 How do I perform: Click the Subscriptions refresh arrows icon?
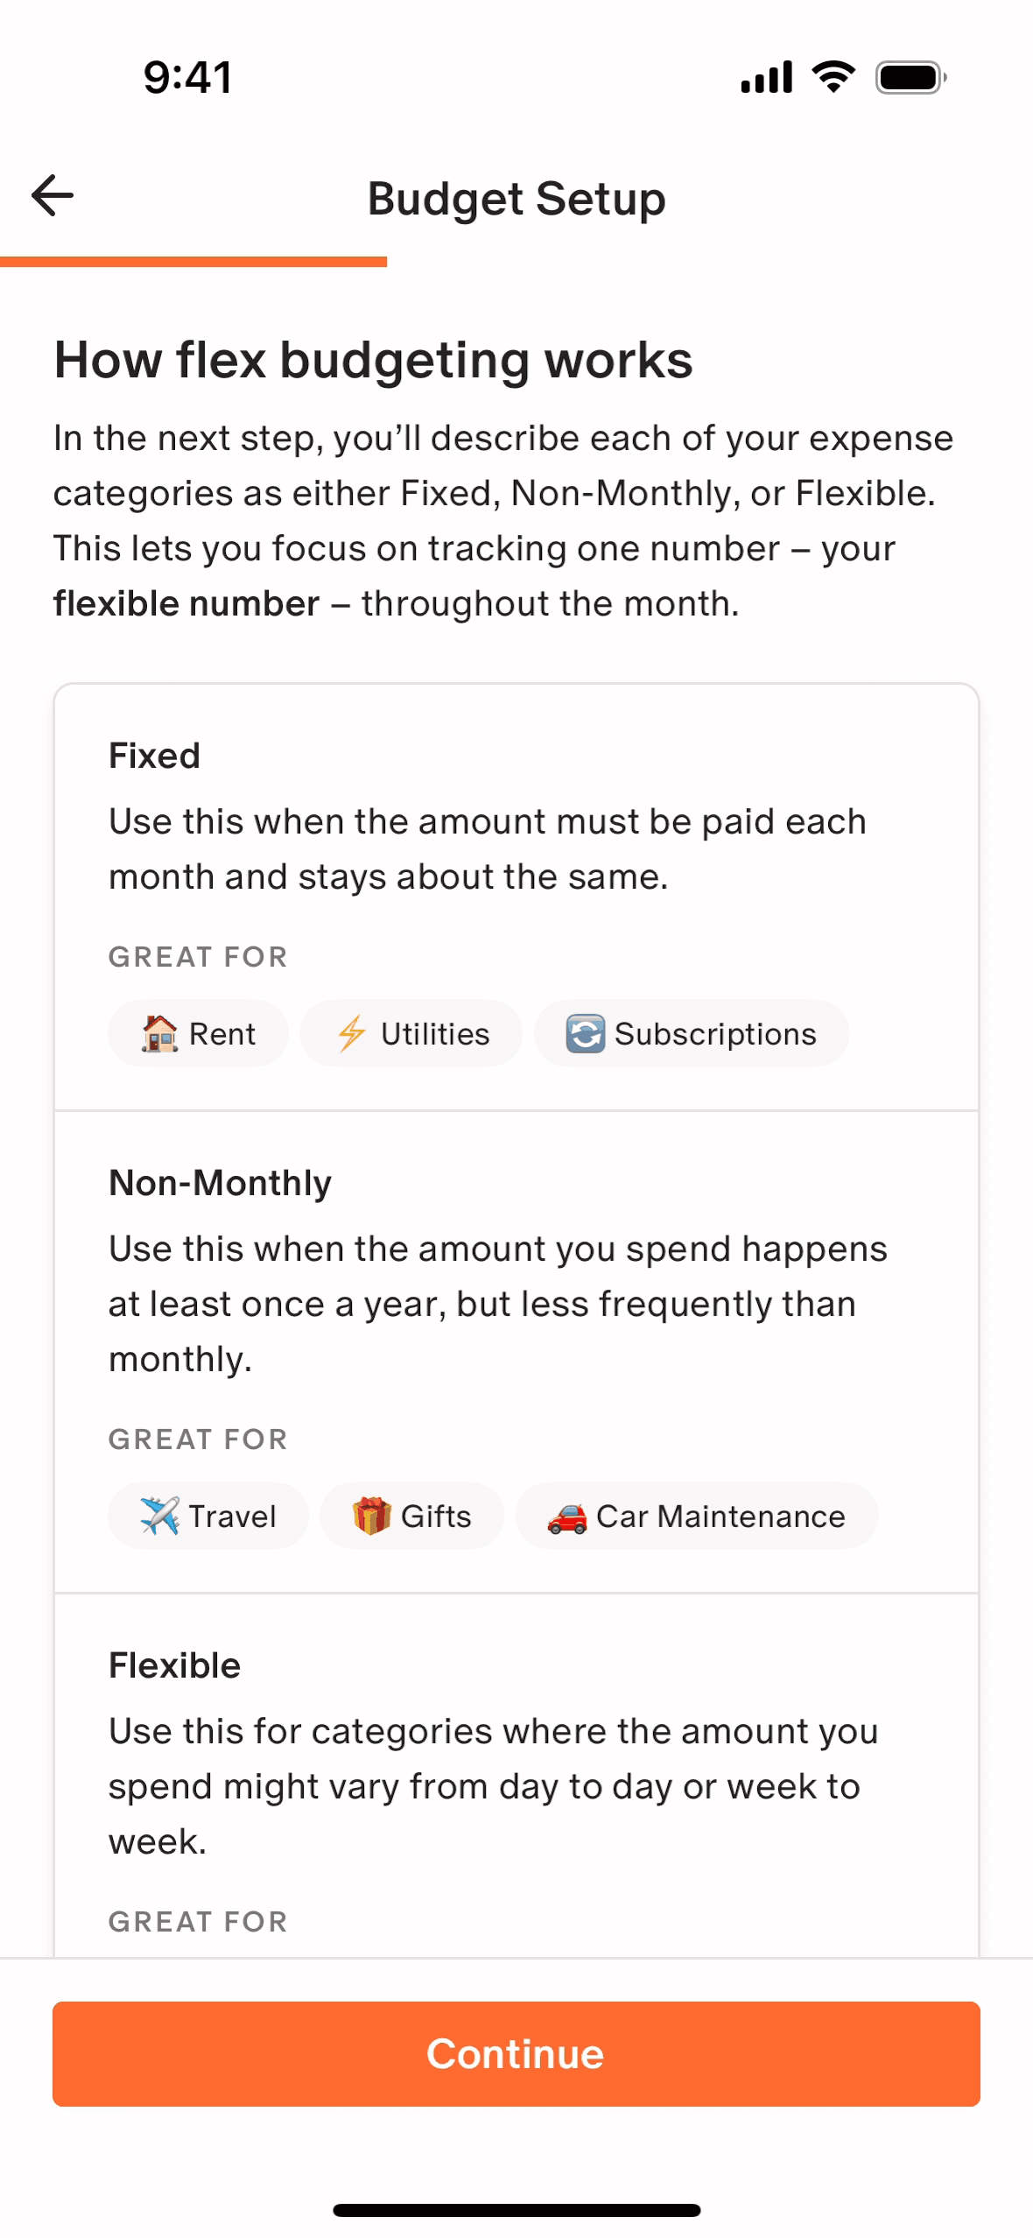click(x=585, y=1034)
